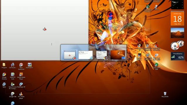This screenshot has width=187, height=105.
Task: Open Sony Ericsson PC Companion shortcut
Action: 13,86
